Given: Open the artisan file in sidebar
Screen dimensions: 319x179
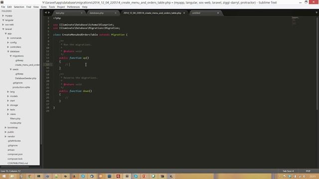Looking at the screenshot, I should [x=11, y=150].
